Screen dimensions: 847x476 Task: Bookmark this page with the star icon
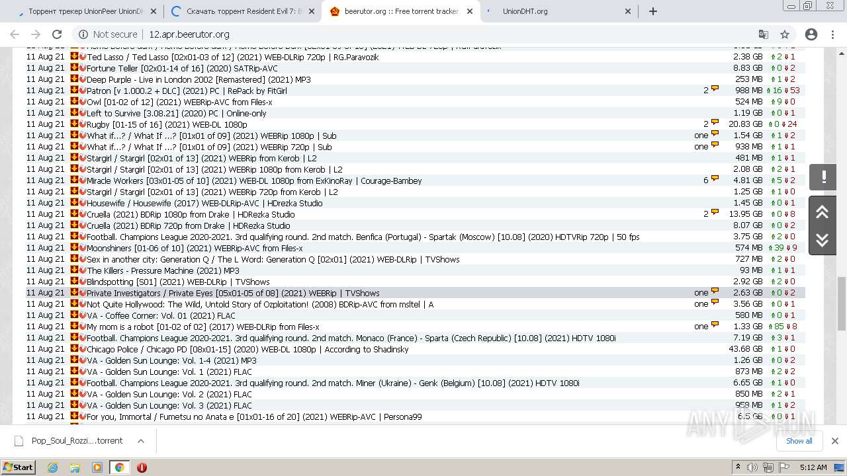click(x=785, y=34)
